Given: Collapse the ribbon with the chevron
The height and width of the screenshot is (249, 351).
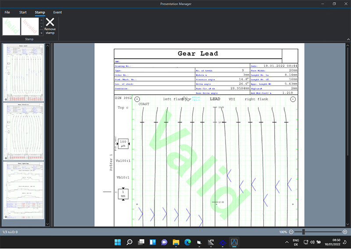Looking at the screenshot, I should coord(348,39).
